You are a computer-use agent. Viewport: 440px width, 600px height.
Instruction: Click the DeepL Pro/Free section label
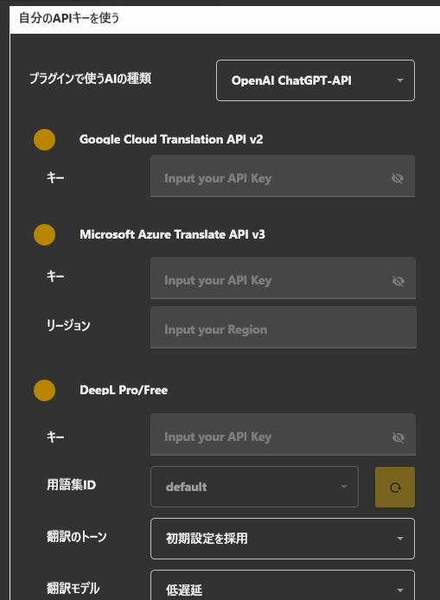click(124, 390)
